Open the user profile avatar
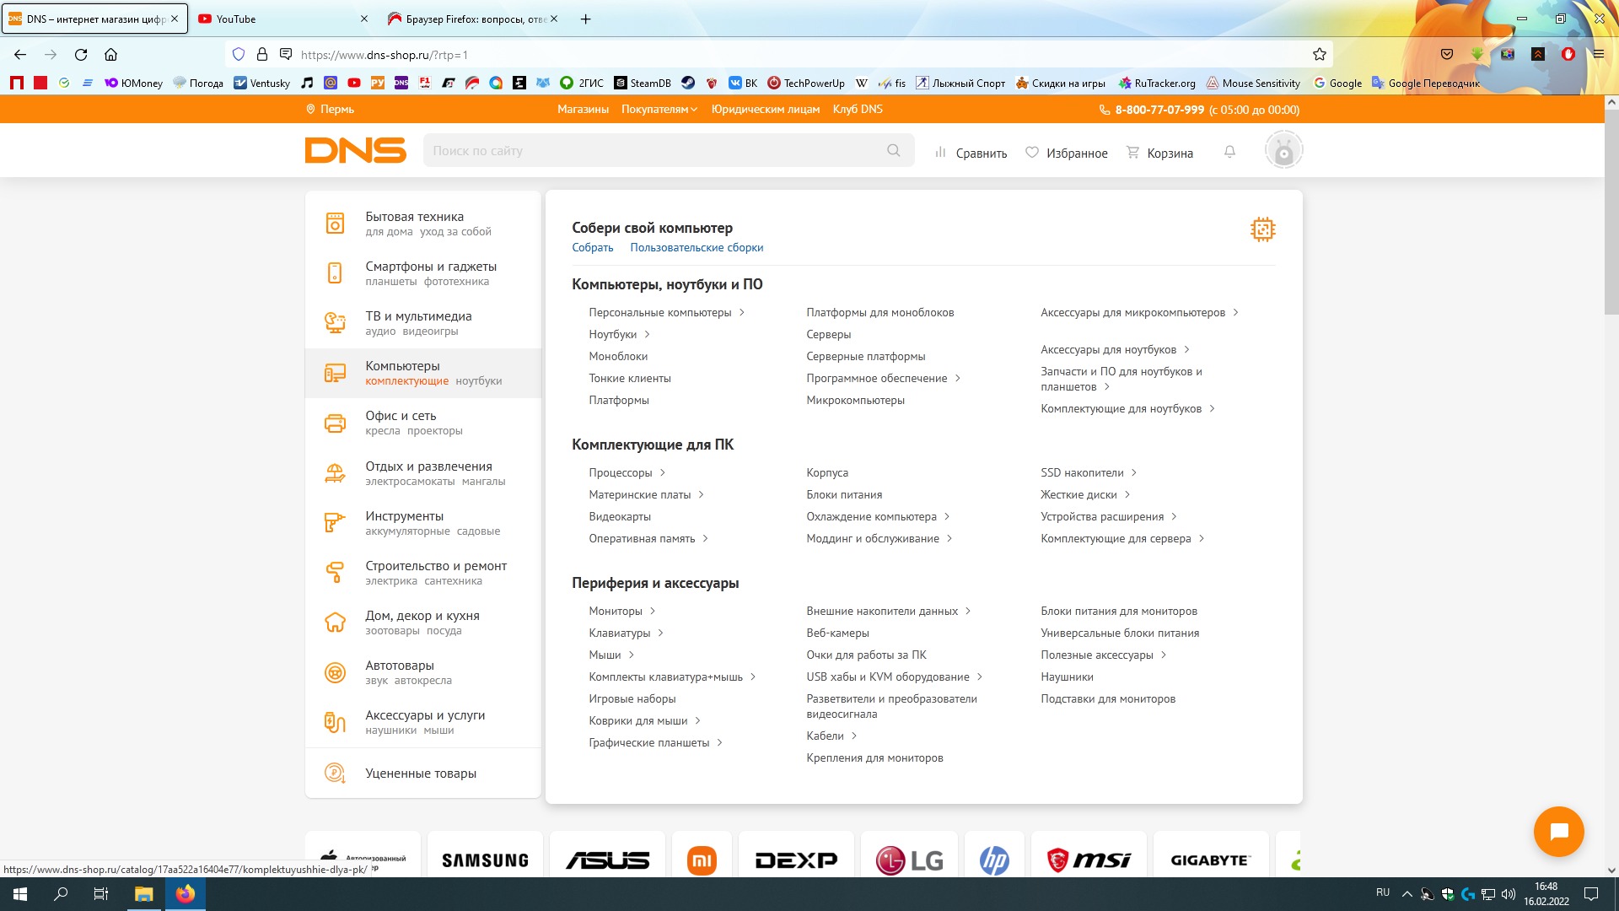1619x911 pixels. coord(1283,151)
